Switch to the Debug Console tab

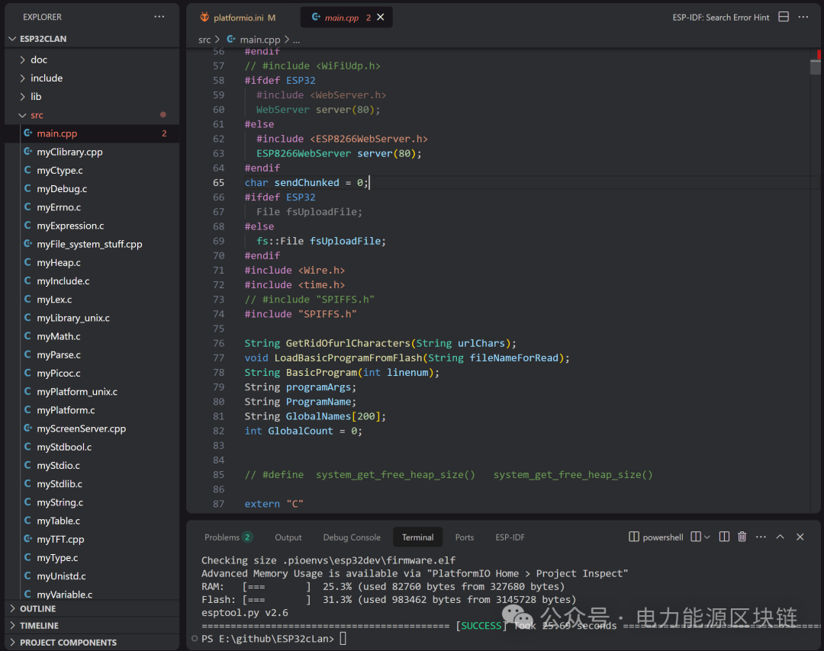(352, 537)
